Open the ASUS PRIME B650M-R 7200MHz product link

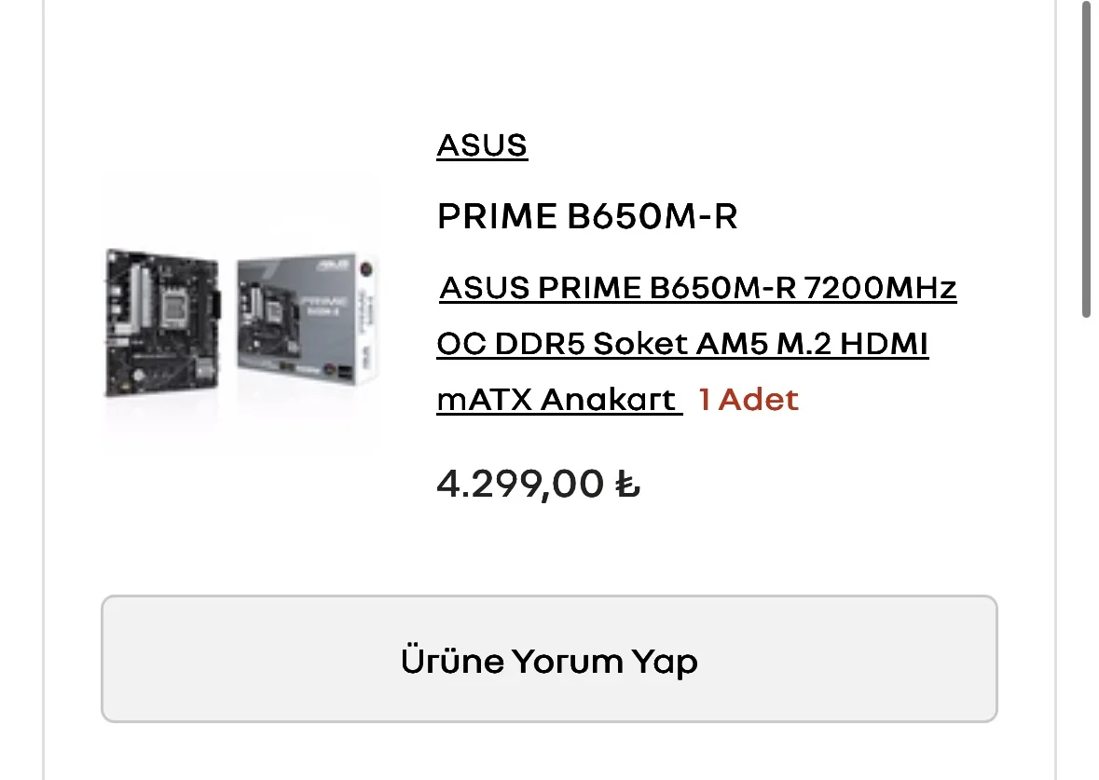(697, 289)
